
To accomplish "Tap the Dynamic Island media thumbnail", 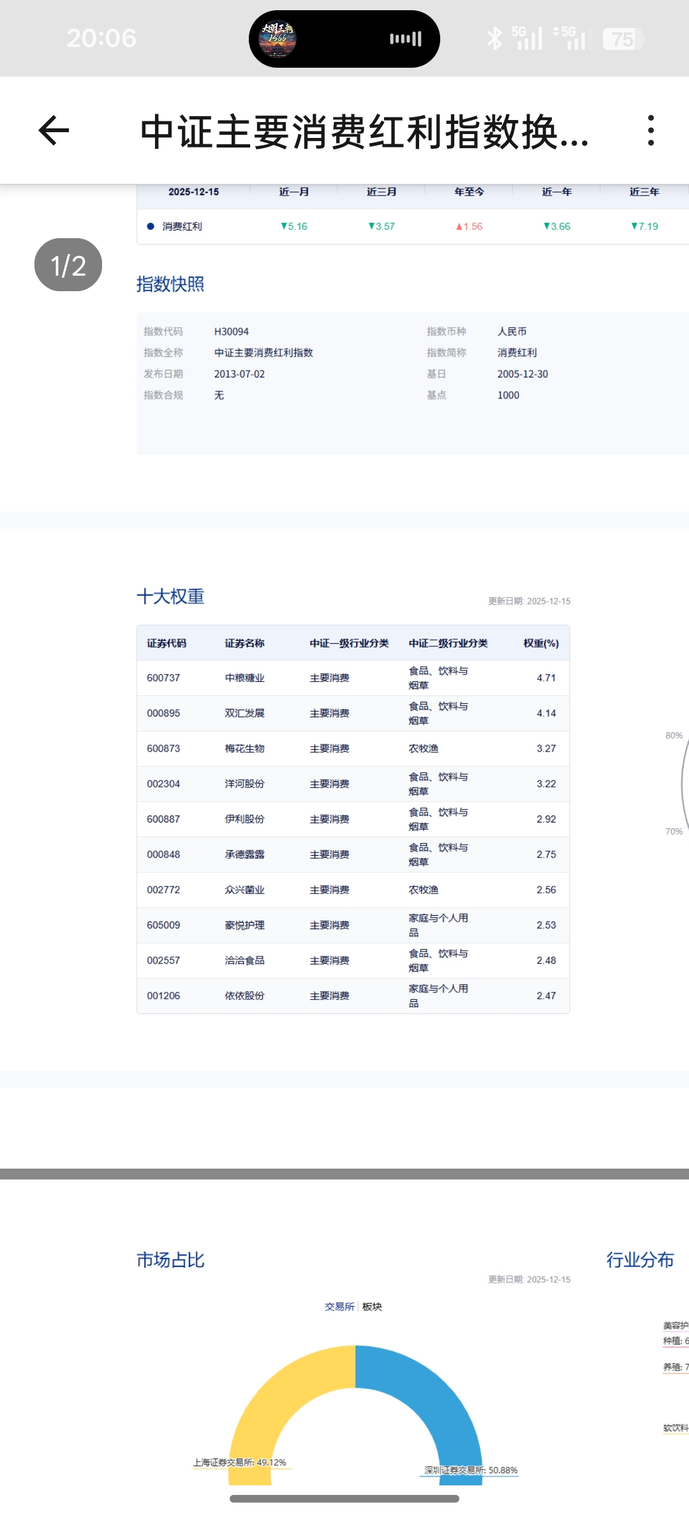I will point(278,39).
